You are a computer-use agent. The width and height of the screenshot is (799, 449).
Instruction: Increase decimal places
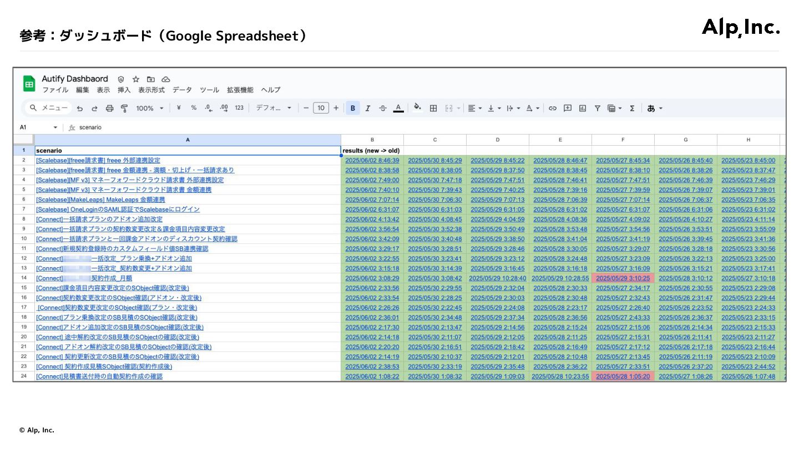tap(224, 108)
